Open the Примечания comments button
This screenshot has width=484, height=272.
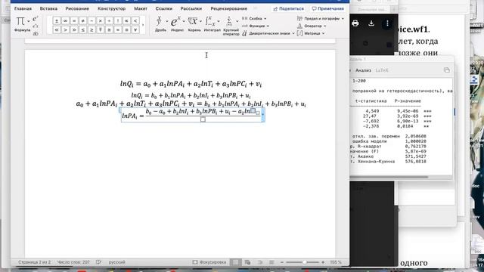pyautogui.click(x=327, y=8)
